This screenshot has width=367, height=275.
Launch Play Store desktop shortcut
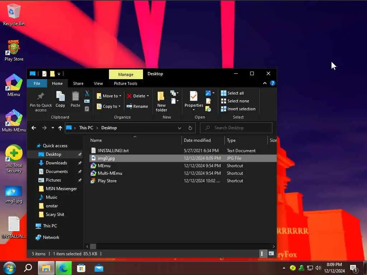pyautogui.click(x=14, y=50)
